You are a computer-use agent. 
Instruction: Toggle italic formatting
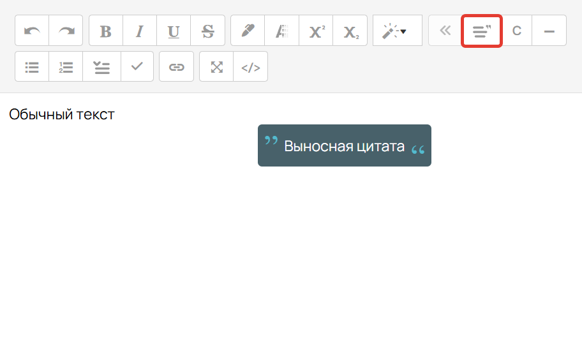coord(140,31)
